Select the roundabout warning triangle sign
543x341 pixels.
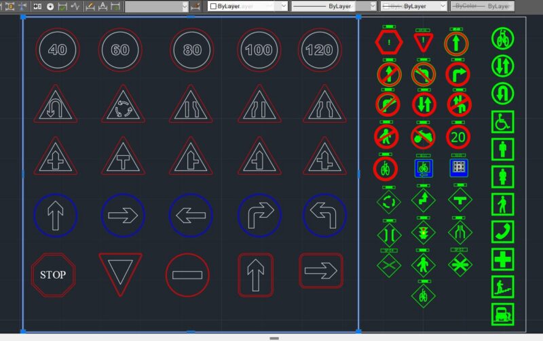[123, 106]
